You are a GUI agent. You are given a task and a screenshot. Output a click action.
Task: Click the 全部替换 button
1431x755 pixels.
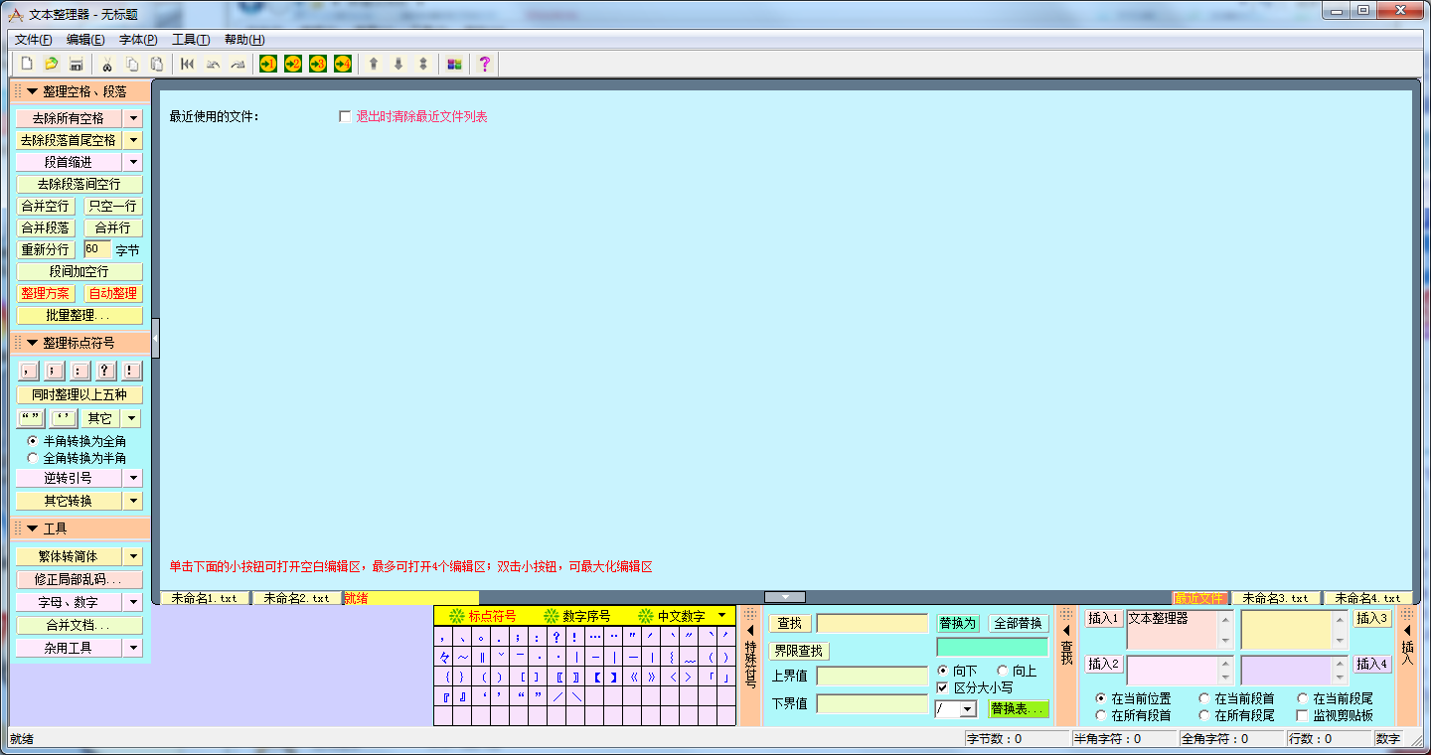1019,623
